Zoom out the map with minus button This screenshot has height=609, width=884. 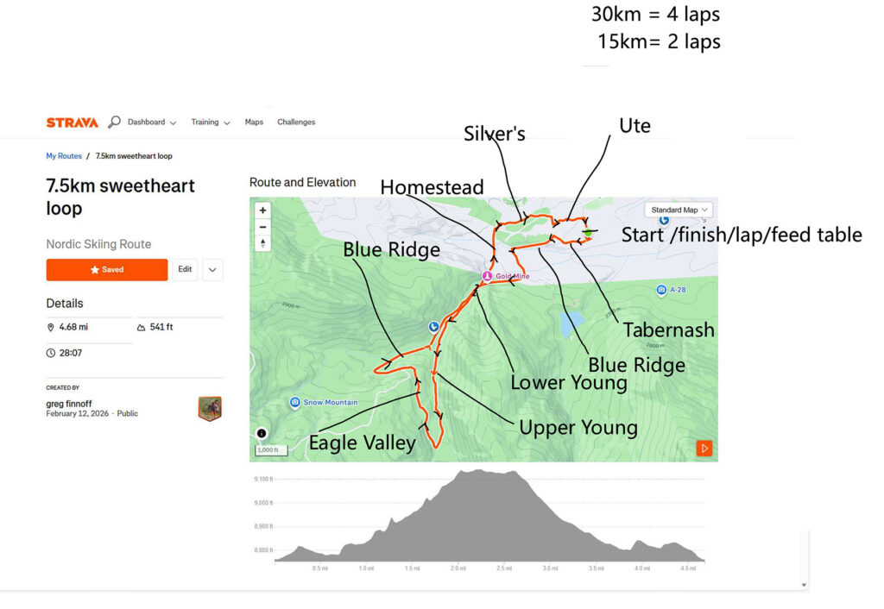point(262,227)
